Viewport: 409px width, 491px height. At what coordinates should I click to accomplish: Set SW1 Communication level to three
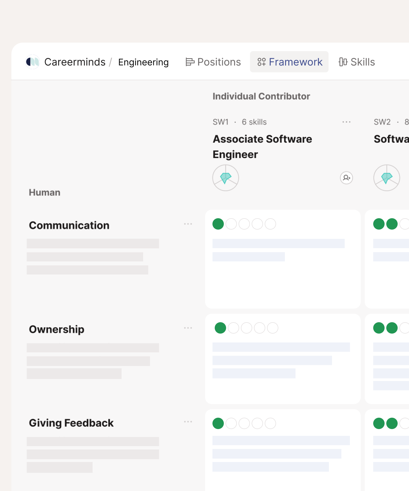pyautogui.click(x=244, y=224)
